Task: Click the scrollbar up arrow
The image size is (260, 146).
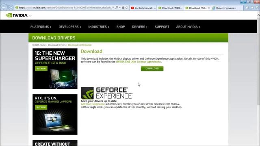Action: pos(258,15)
